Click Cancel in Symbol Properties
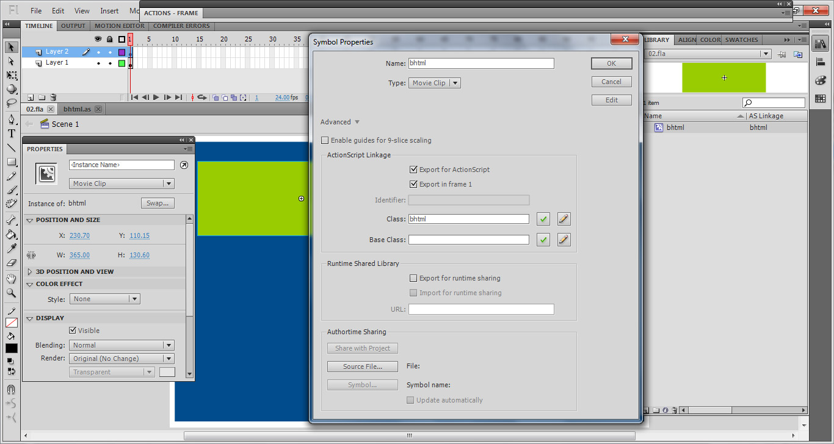 pos(611,82)
